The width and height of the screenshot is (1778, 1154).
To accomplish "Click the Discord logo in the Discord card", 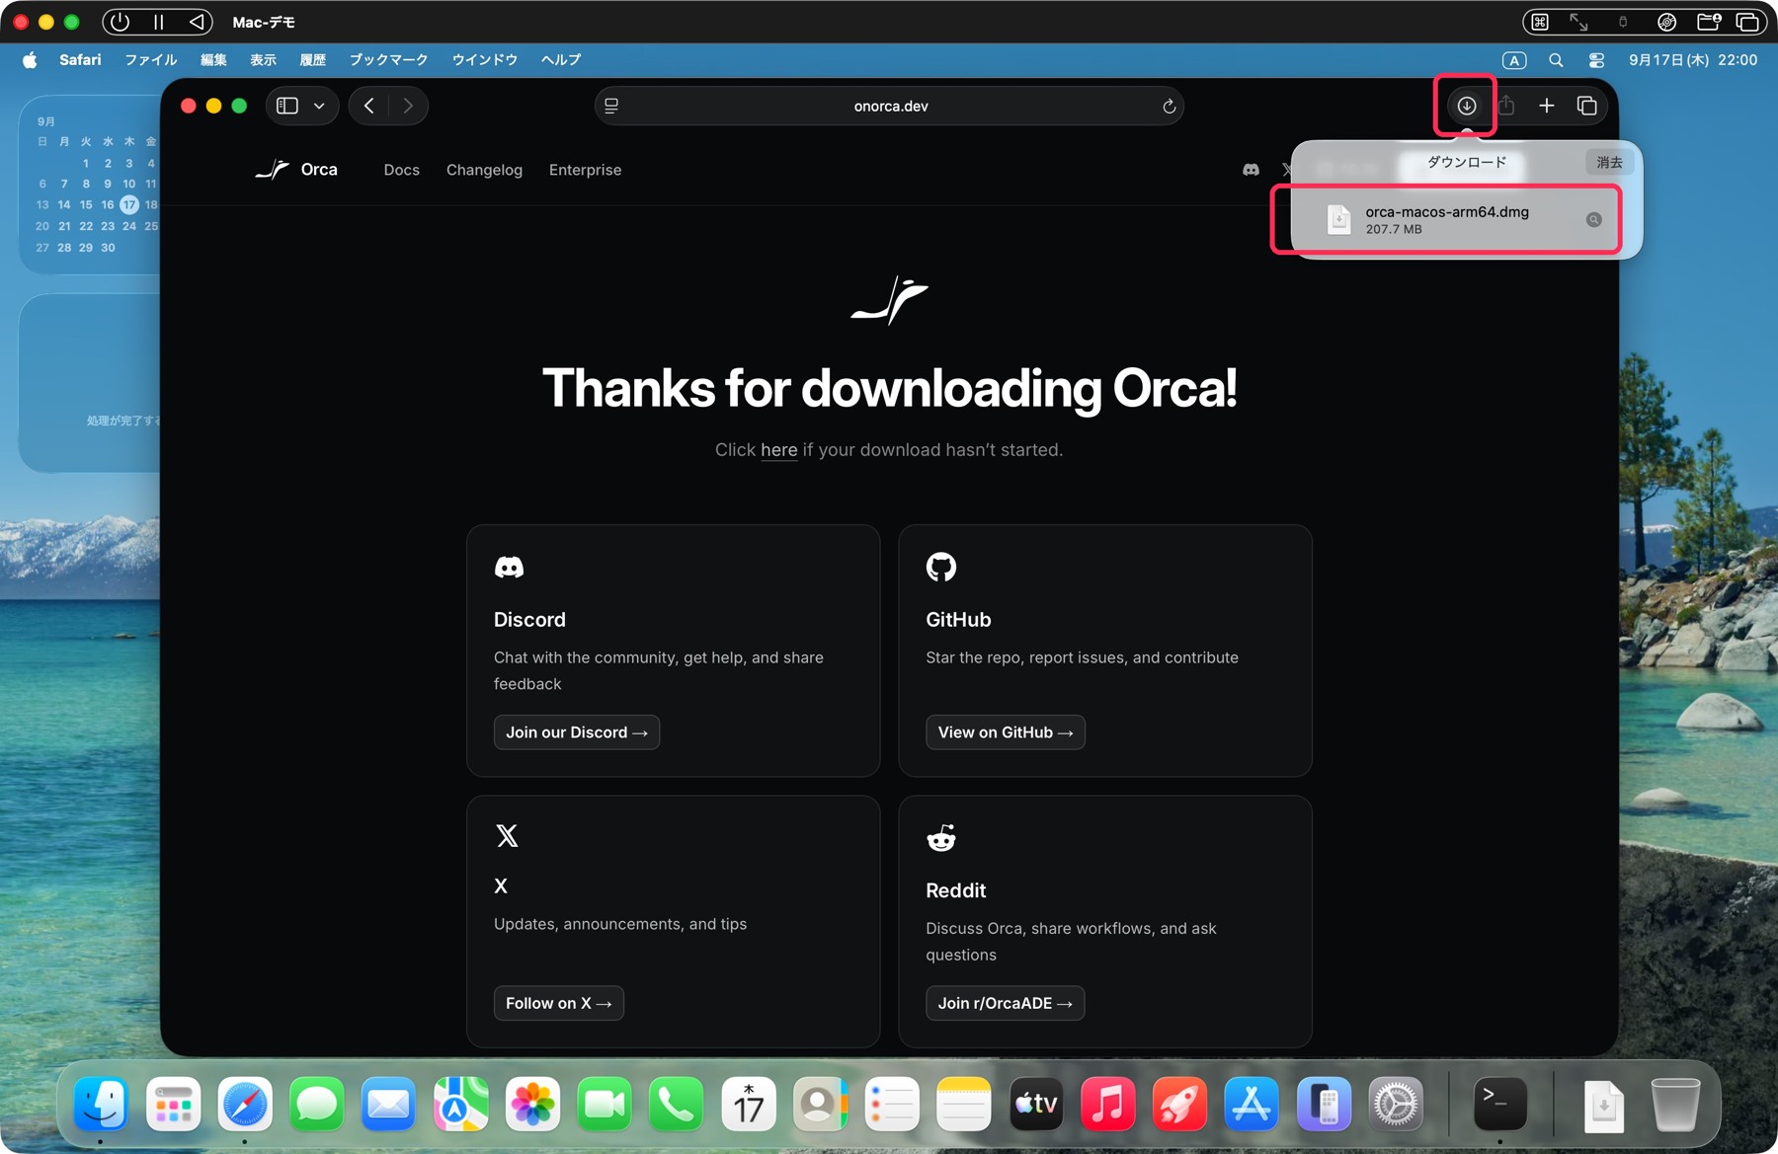I will 509,568.
